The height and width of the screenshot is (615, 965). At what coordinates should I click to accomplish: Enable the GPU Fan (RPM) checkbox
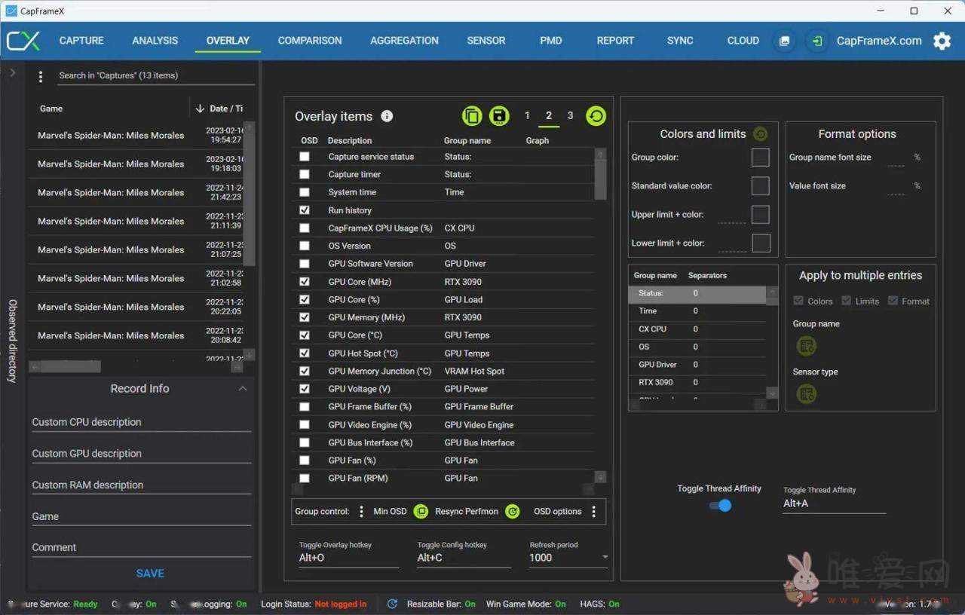click(x=305, y=479)
